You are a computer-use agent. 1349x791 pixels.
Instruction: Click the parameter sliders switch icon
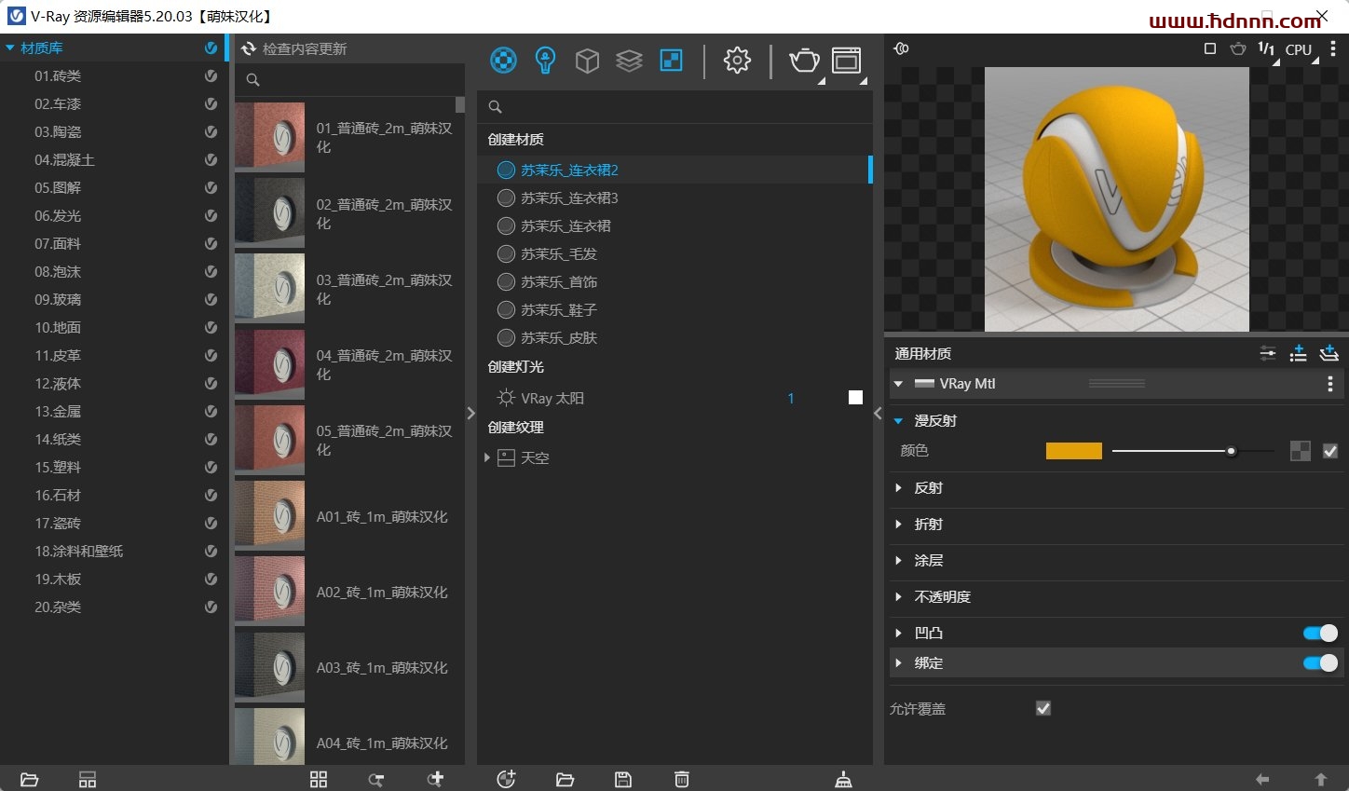[x=1268, y=353]
